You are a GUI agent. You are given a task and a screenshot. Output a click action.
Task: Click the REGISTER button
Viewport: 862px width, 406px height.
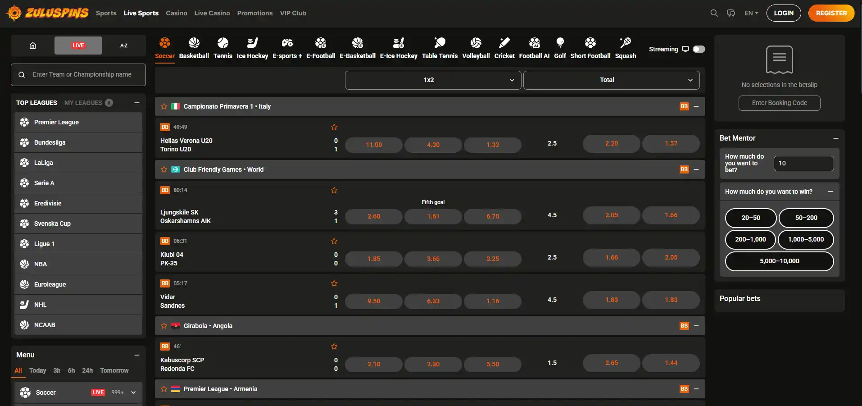pyautogui.click(x=831, y=13)
